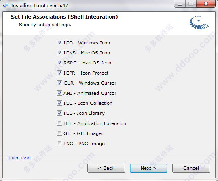Click the installer icon in title bar

point(6,6)
